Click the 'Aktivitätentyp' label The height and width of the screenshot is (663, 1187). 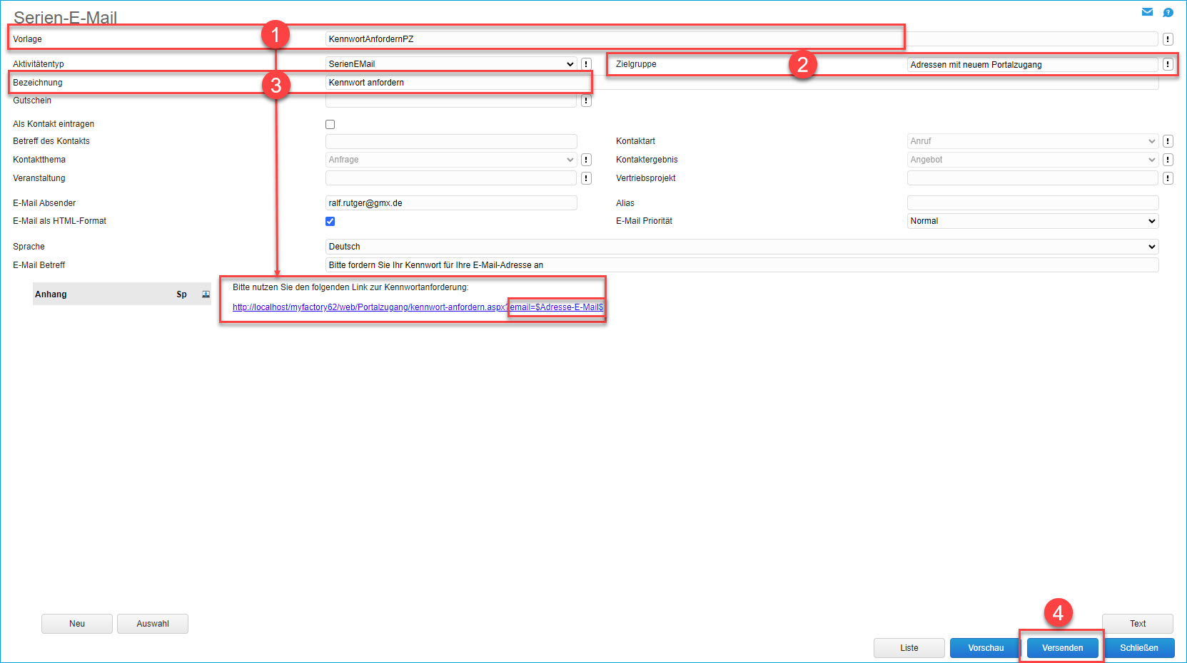pyautogui.click(x=39, y=64)
